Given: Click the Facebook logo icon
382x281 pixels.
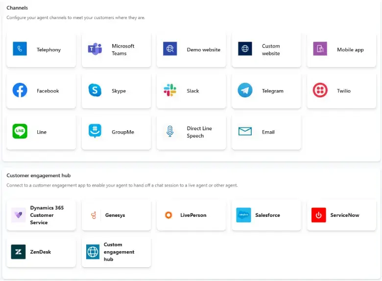Looking at the screenshot, I should (x=20, y=90).
